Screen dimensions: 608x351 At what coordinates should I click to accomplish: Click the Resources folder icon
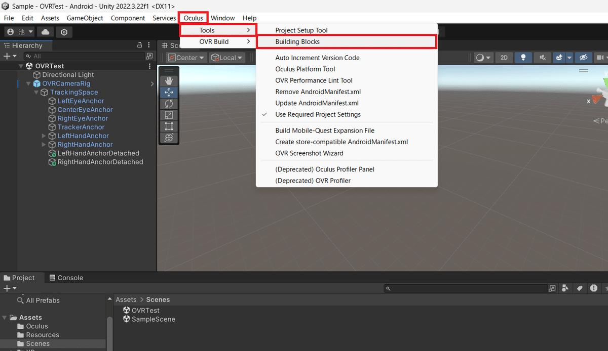click(21, 335)
